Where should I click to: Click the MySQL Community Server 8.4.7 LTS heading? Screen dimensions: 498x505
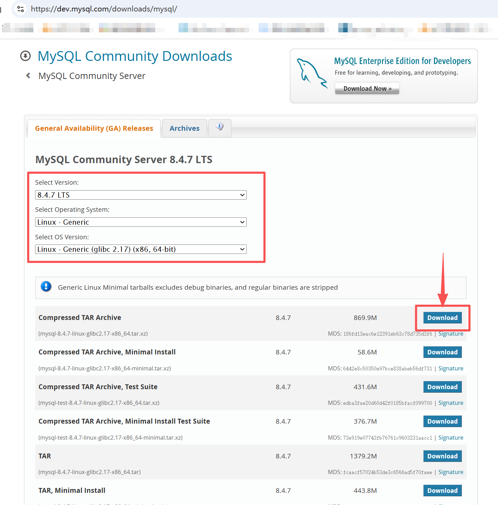click(124, 160)
